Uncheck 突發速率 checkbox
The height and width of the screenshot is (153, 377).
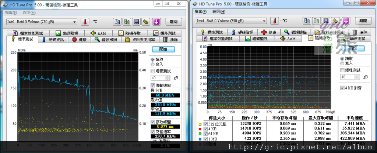pyautogui.click(x=152, y=131)
